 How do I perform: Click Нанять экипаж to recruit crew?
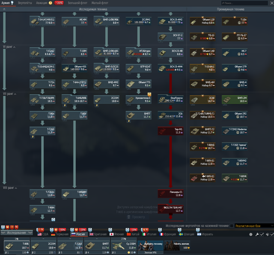(x=177, y=246)
